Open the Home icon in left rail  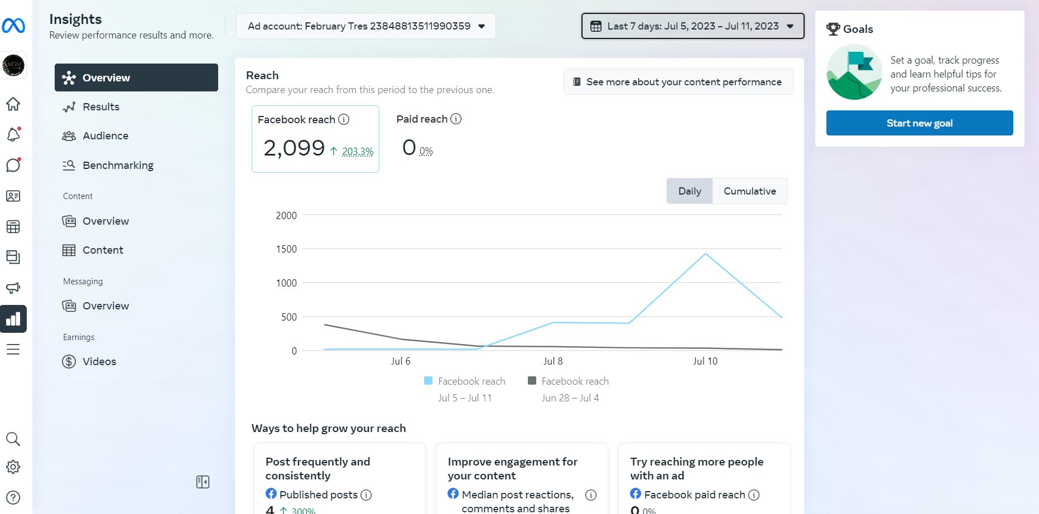(x=13, y=104)
